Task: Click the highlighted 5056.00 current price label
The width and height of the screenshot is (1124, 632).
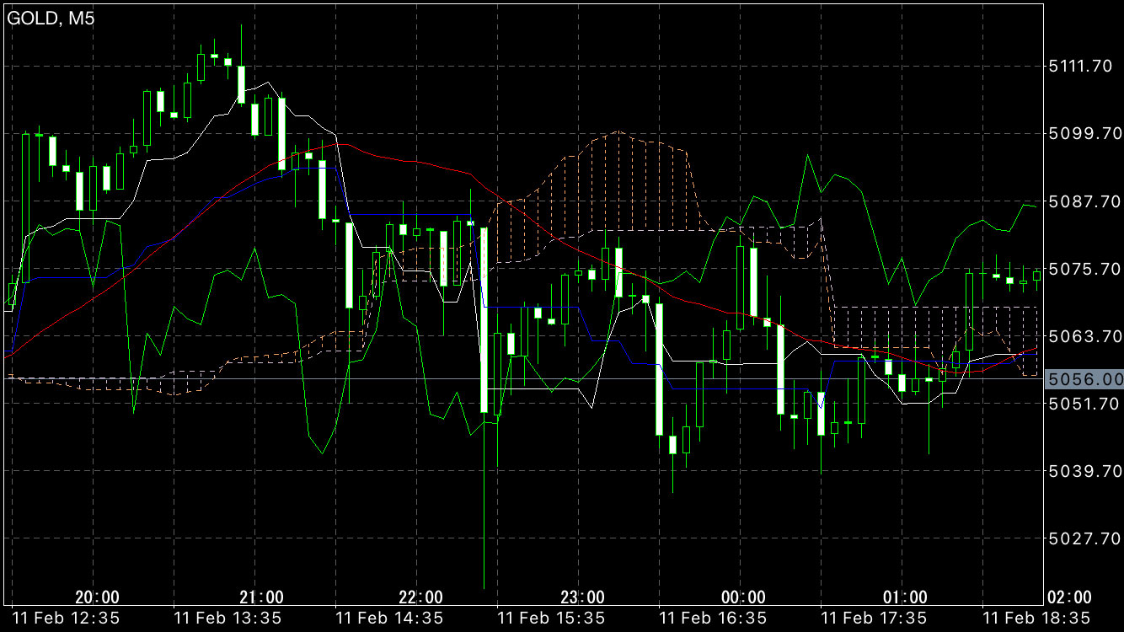Action: 1084,380
